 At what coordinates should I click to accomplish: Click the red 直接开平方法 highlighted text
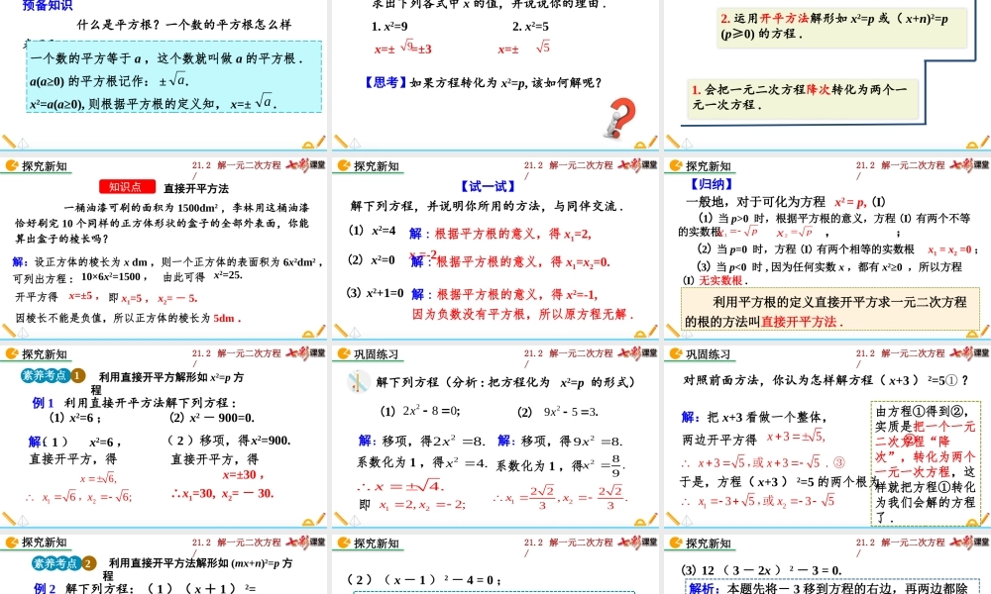pyautogui.click(x=800, y=322)
